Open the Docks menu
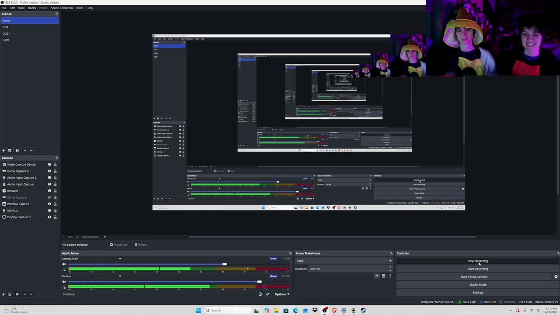 coord(32,8)
